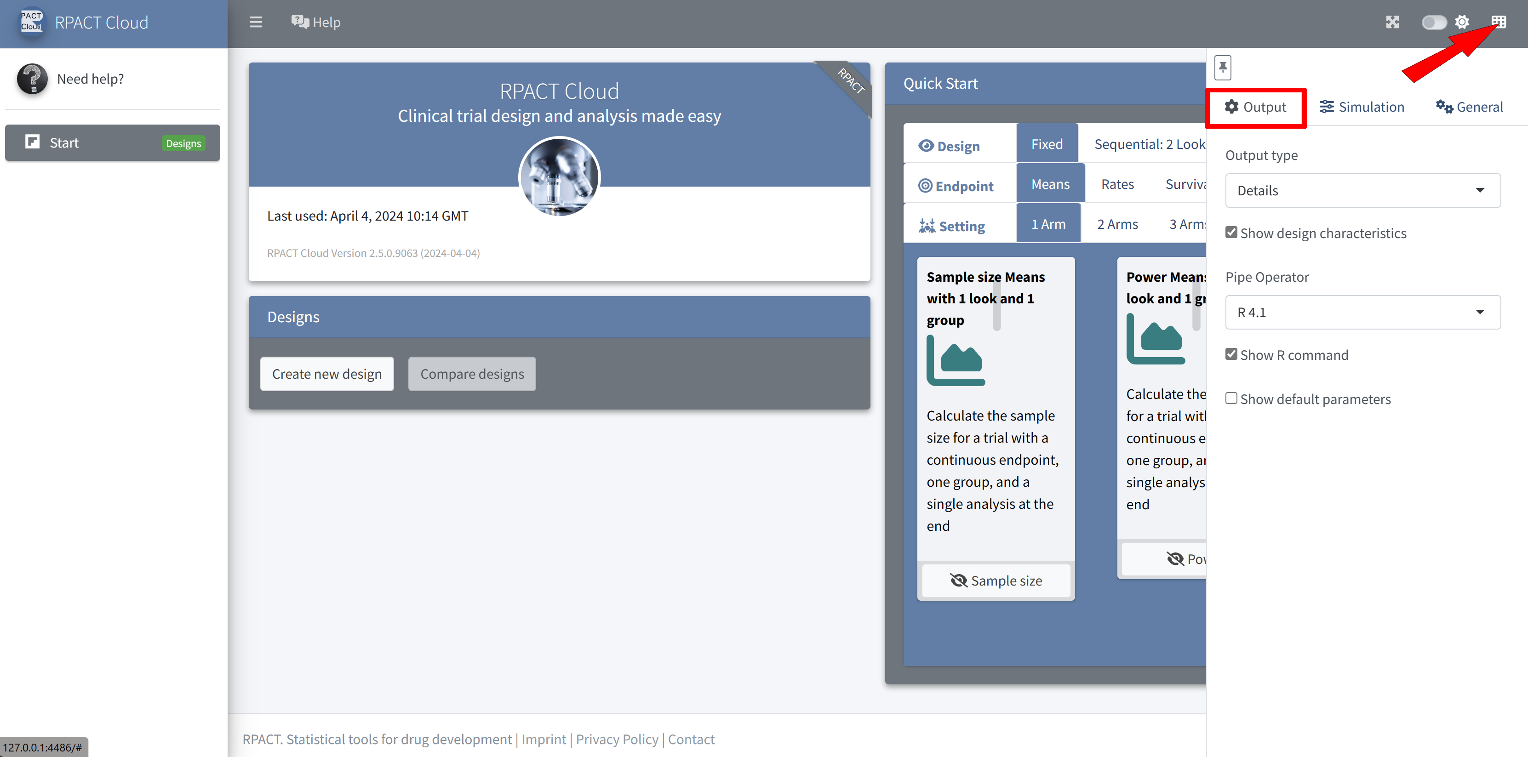Switch to the Simulation tab
The image size is (1528, 757).
click(1362, 107)
